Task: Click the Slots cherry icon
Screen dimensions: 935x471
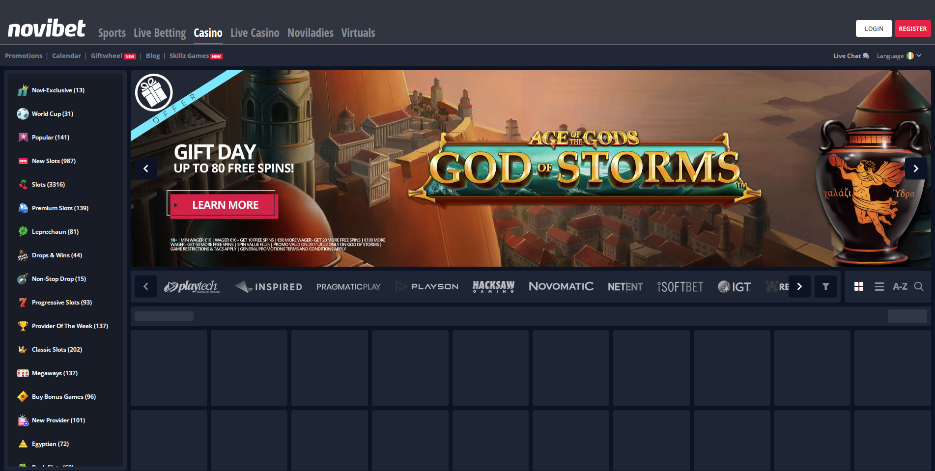Action: coord(23,185)
